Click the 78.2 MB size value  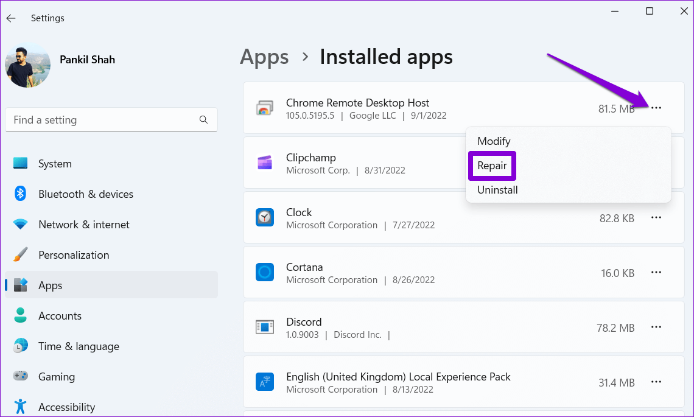615,328
